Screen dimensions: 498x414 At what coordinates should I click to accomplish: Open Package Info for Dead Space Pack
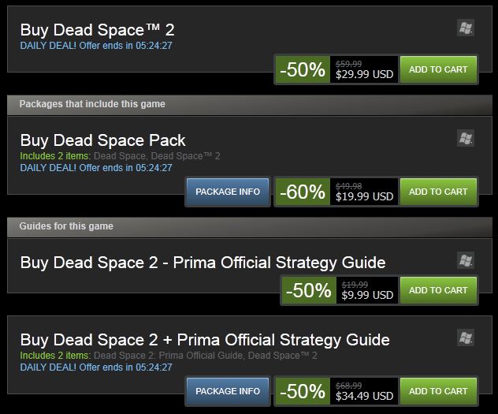click(228, 192)
